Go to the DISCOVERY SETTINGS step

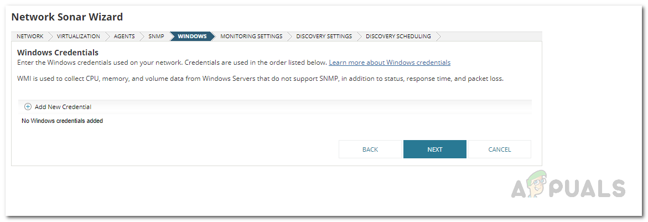(x=324, y=37)
